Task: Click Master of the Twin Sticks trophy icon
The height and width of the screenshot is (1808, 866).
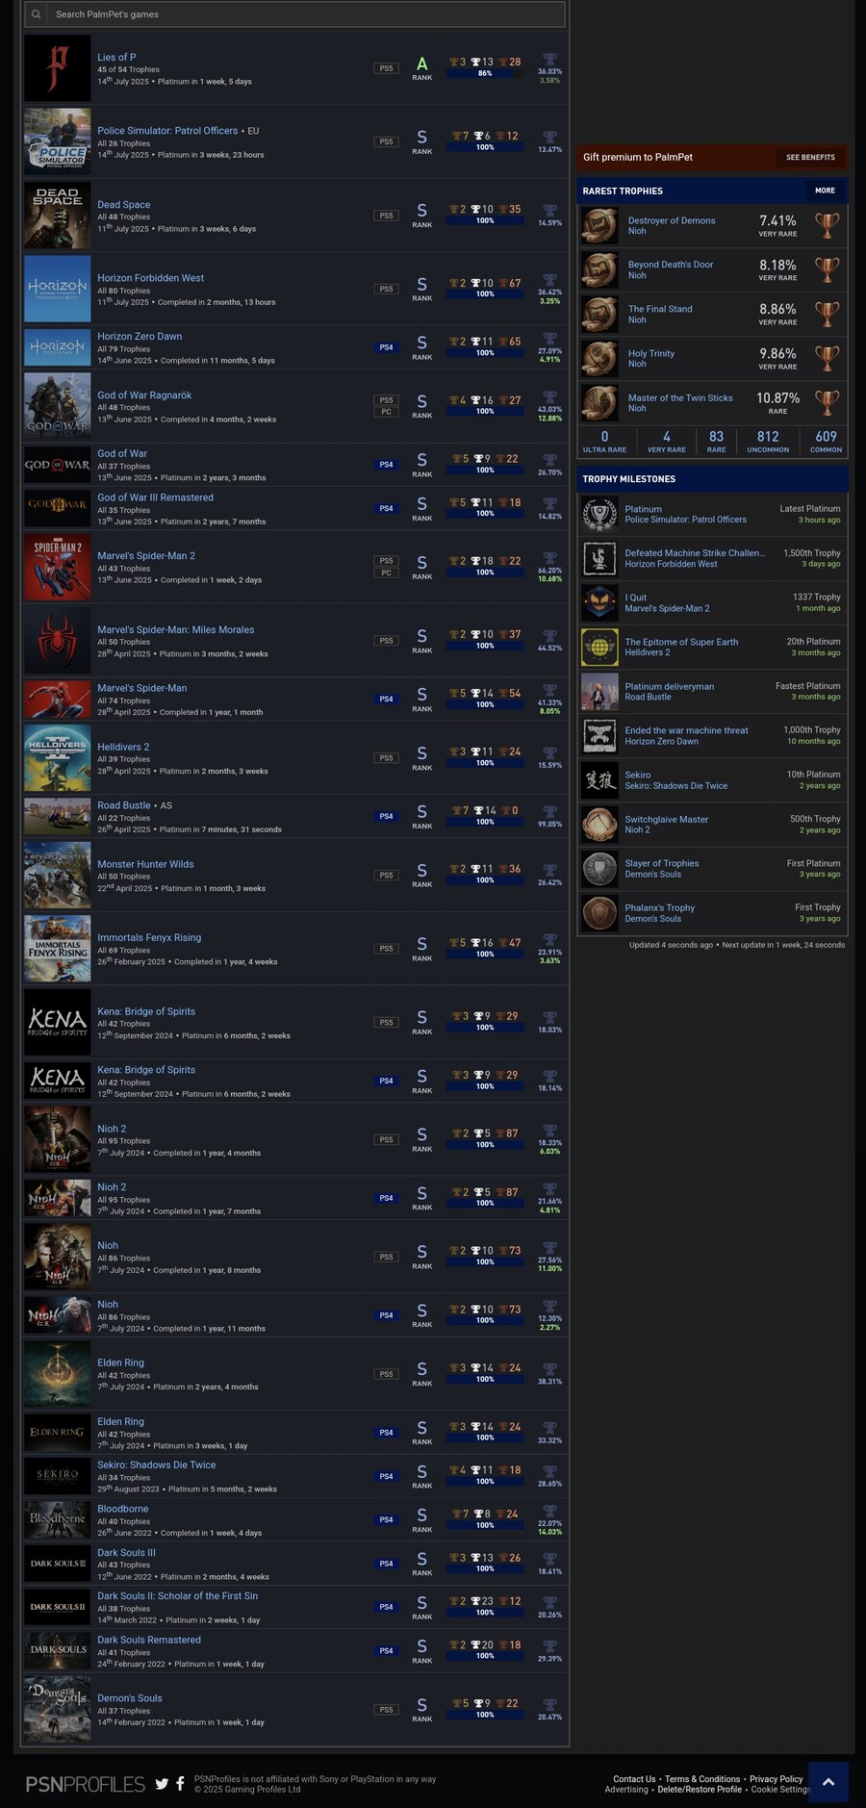Action: coord(599,403)
